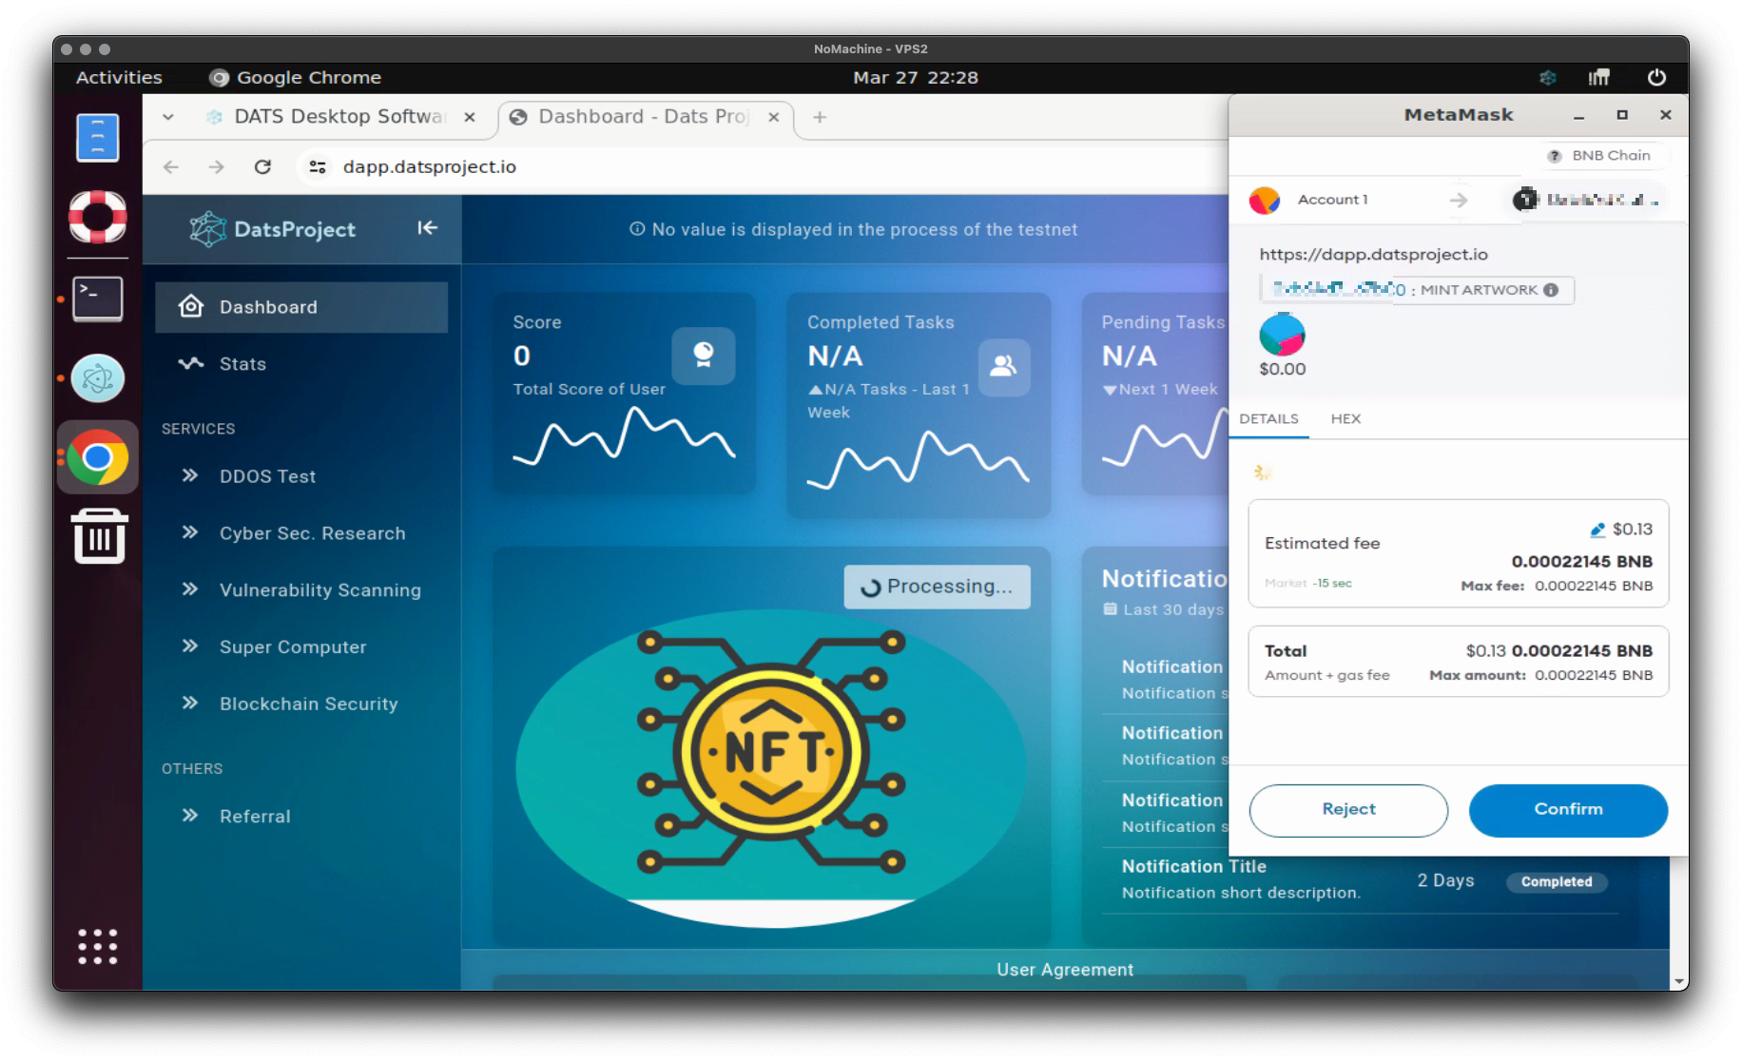Image resolution: width=1742 pixels, height=1061 pixels.
Task: Go back in Chrome
Action: (171, 167)
